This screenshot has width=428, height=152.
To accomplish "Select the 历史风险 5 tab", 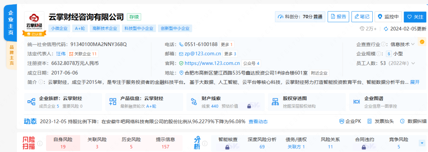I will (131, 143).
